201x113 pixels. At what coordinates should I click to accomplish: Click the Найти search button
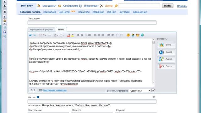pyautogui.click(x=168, y=6)
